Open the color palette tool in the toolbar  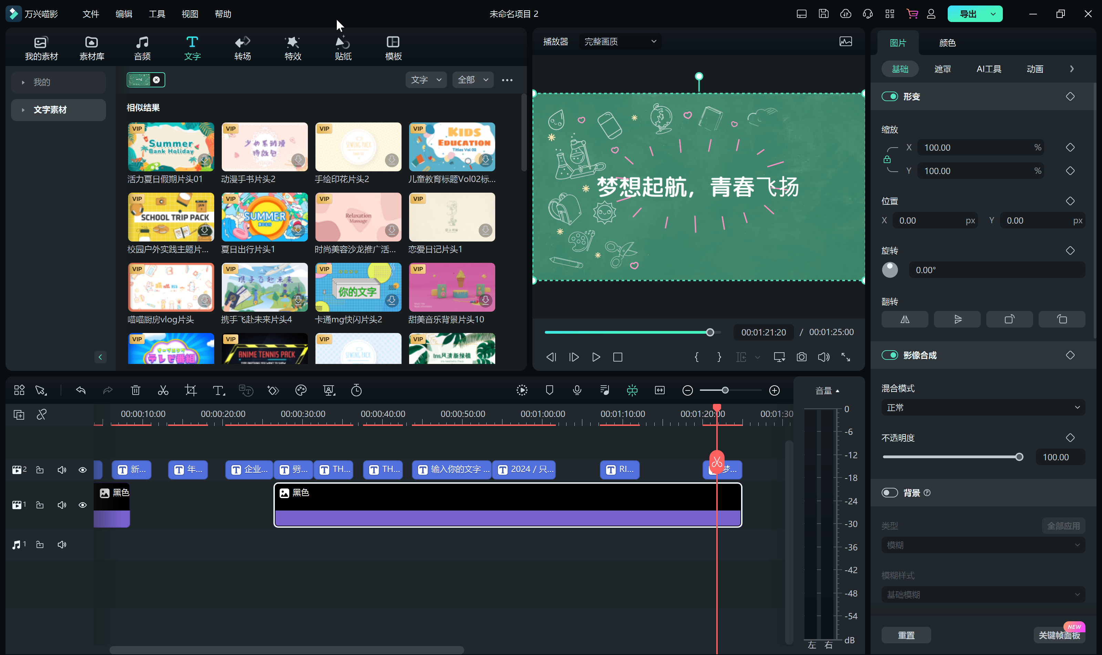301,390
